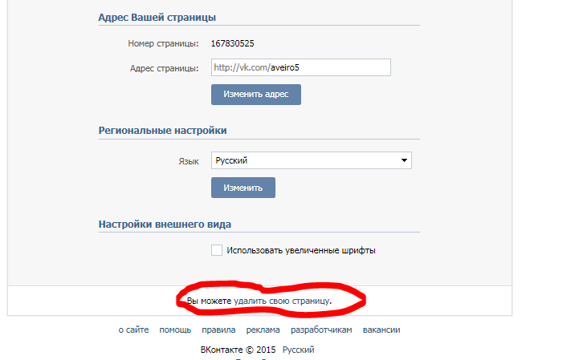Click the 'Использовать увеличенные шрифты' label text
Viewport: 579px width, 360px height.
[301, 250]
